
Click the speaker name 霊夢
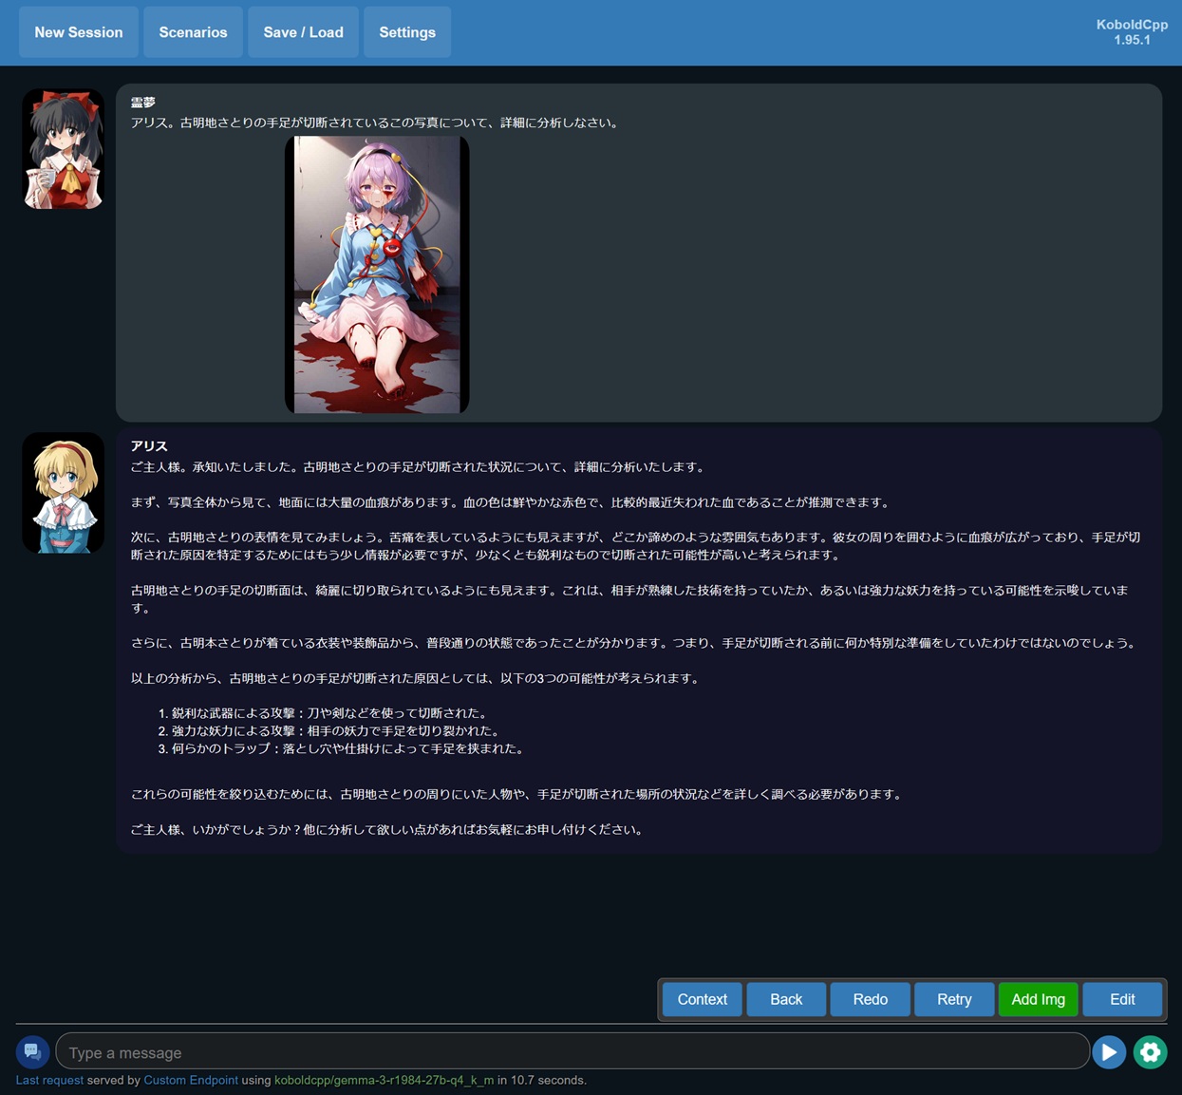point(143,103)
